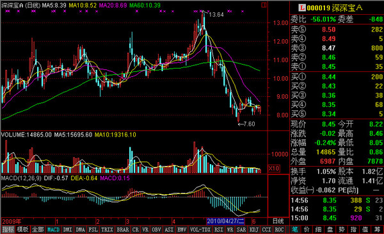Click the red L icon beside stock code

coord(302,8)
